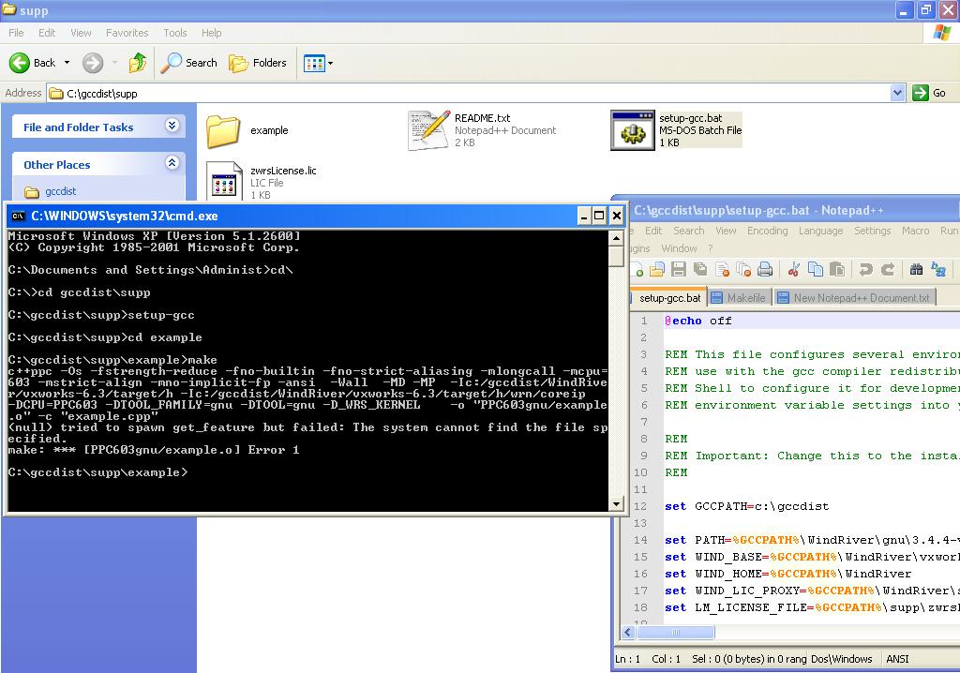Click the Notepad++ horizontal scrollbar thumb
This screenshot has width=960, height=673.
pyautogui.click(x=675, y=633)
